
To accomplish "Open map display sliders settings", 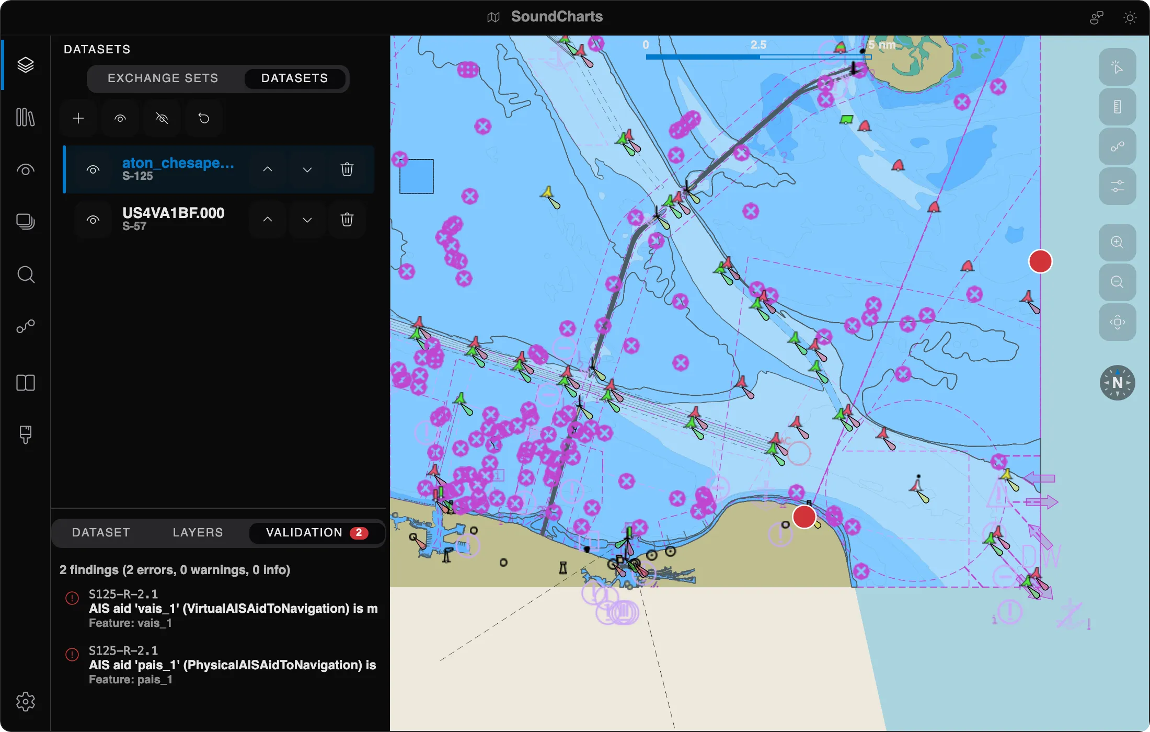I will 1117,186.
